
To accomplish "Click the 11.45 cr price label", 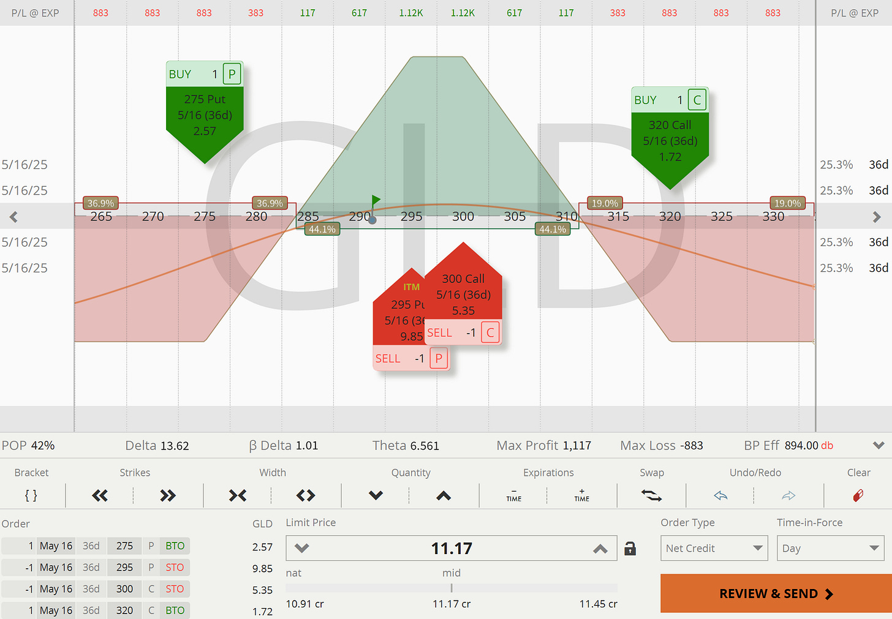I will click(x=599, y=604).
